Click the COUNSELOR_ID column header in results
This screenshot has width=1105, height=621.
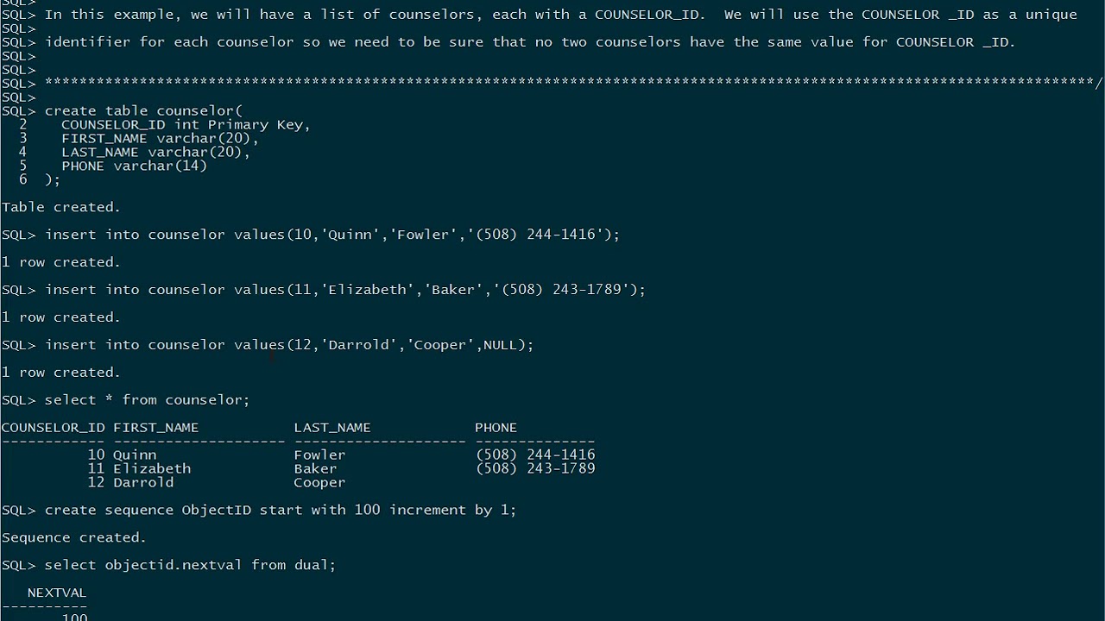pyautogui.click(x=53, y=428)
